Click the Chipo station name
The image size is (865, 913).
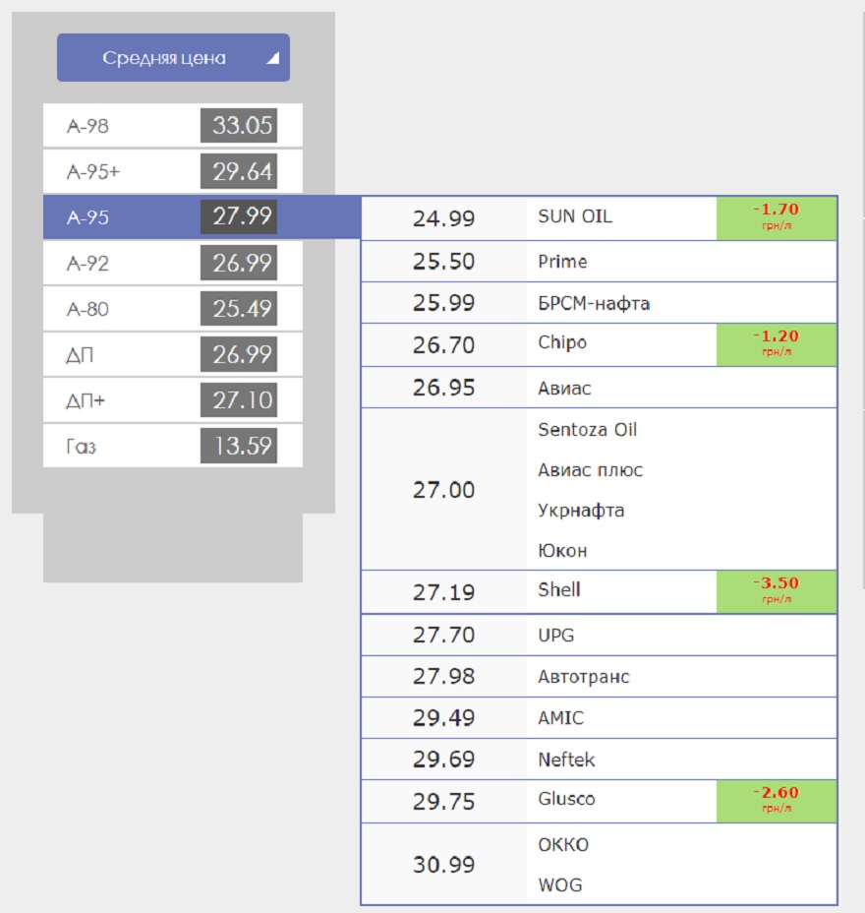pyautogui.click(x=562, y=342)
